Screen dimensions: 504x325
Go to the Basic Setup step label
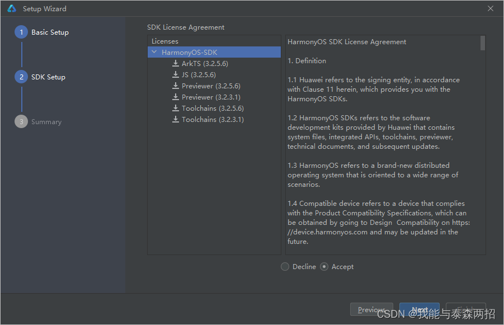50,32
